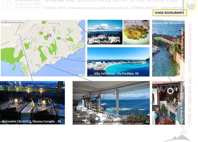
Task: Click the GUIDE RESTAURANTS button
Action: coord(170,13)
